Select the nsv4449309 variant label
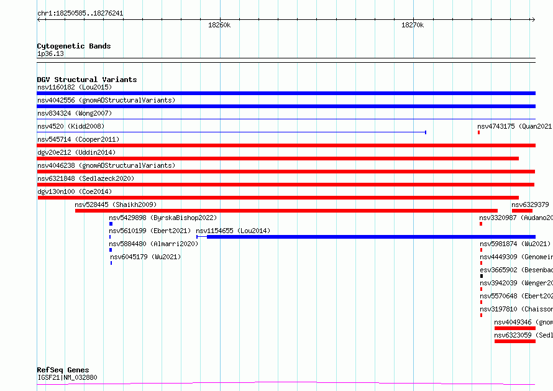 click(x=516, y=257)
